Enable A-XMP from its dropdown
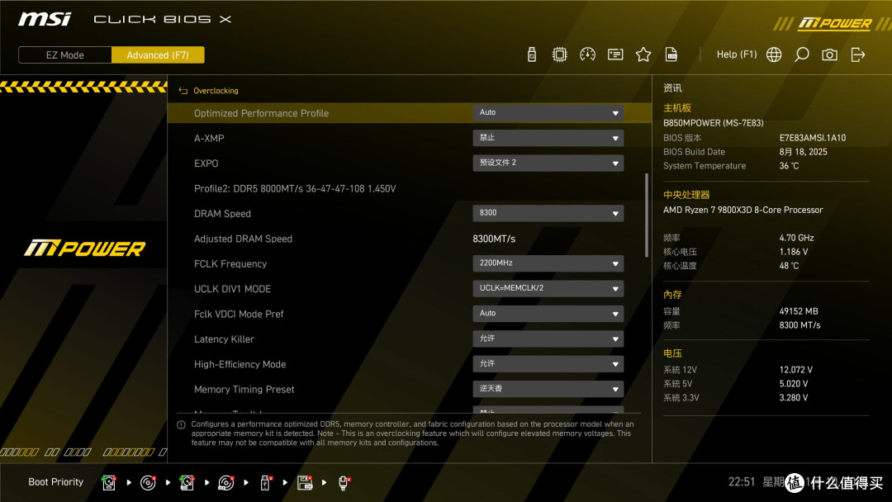Screen dimensions: 892x502 click(548, 138)
